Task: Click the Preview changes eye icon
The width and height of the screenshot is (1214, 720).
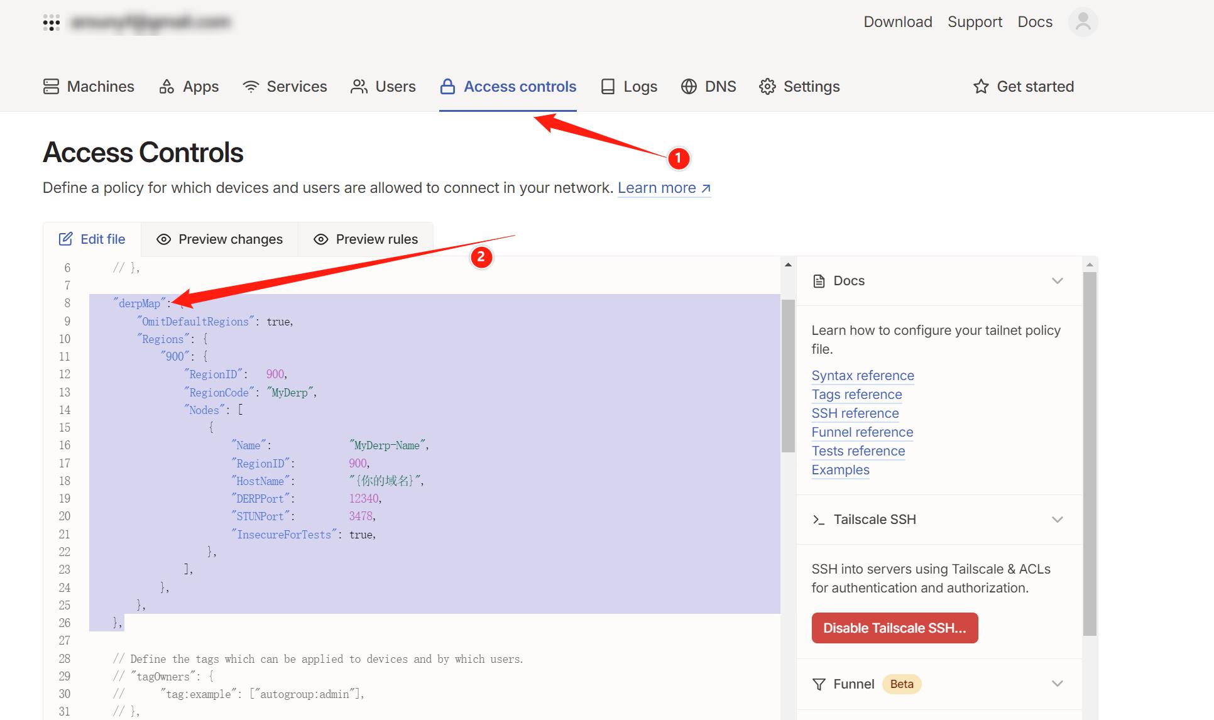Action: point(163,239)
